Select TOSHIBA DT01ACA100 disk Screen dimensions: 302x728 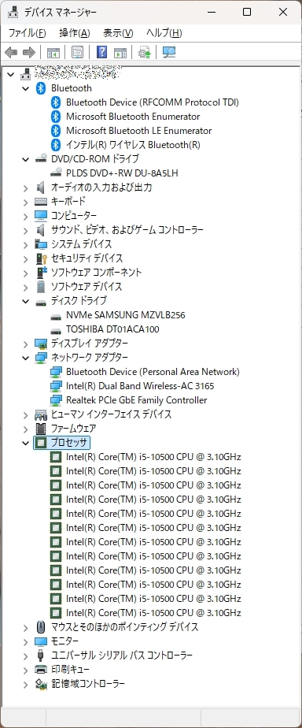[x=112, y=329]
